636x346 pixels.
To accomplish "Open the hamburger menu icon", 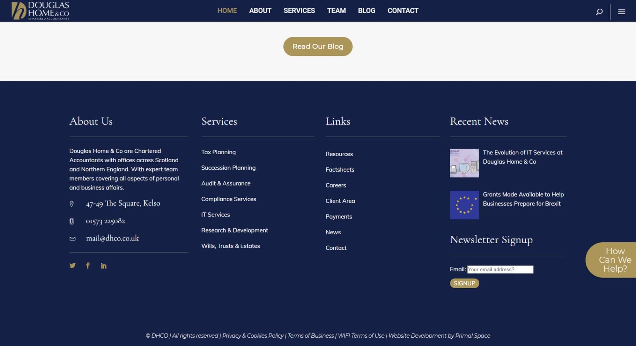I will [621, 12].
